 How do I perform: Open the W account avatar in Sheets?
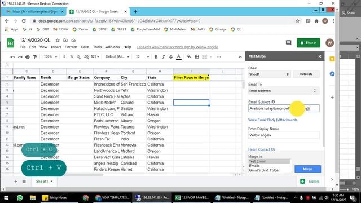(329, 43)
